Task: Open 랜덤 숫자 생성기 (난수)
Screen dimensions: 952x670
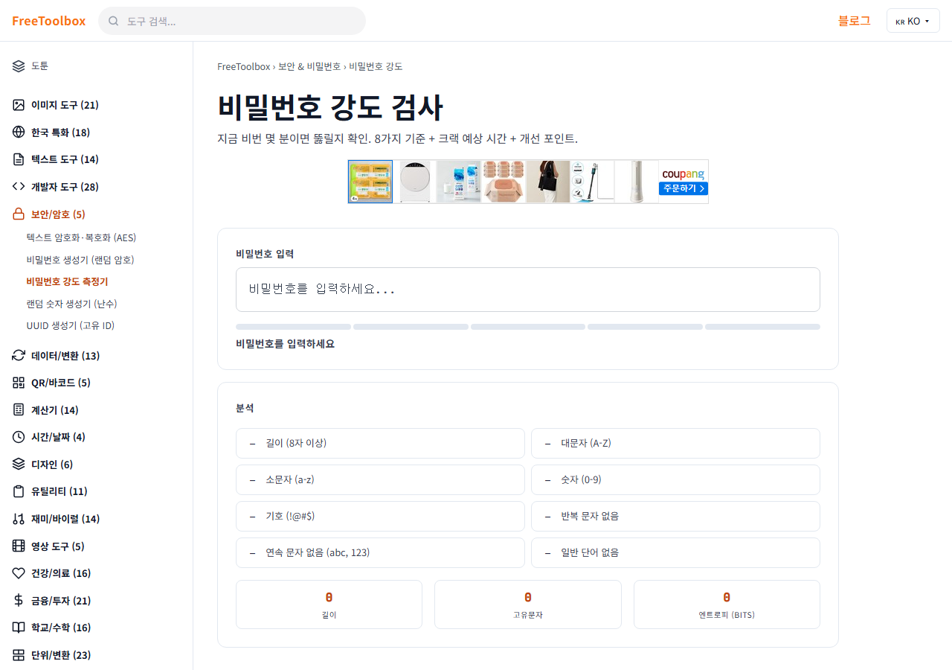Action: 71,304
